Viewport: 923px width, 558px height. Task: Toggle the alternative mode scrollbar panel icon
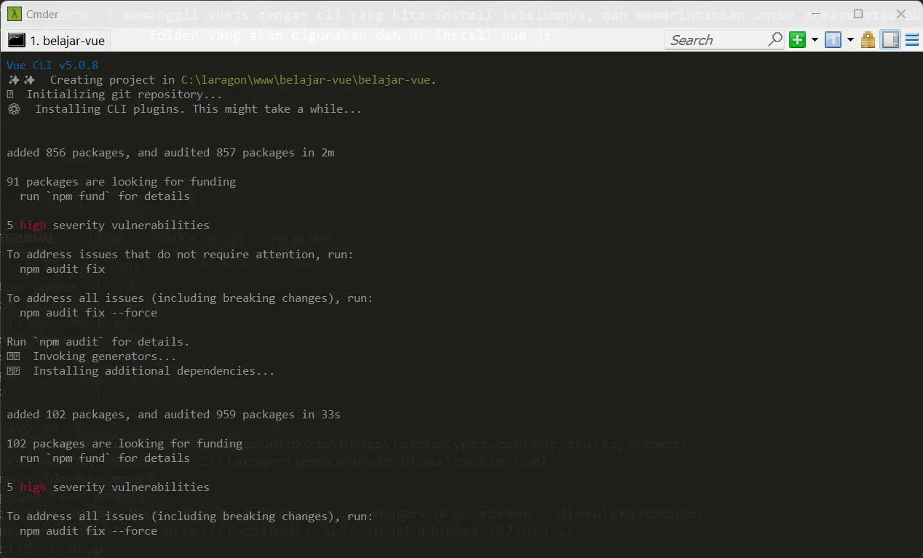[891, 40]
